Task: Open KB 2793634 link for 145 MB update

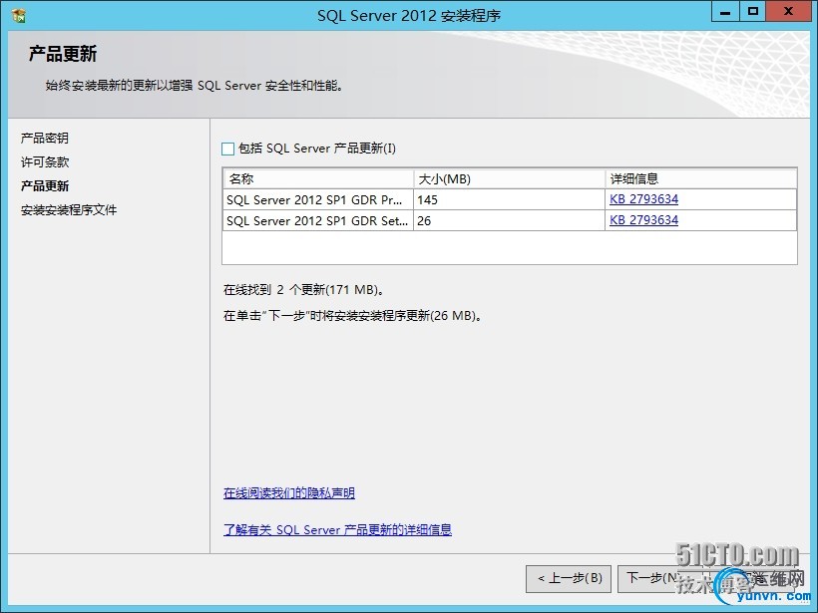Action: (643, 199)
